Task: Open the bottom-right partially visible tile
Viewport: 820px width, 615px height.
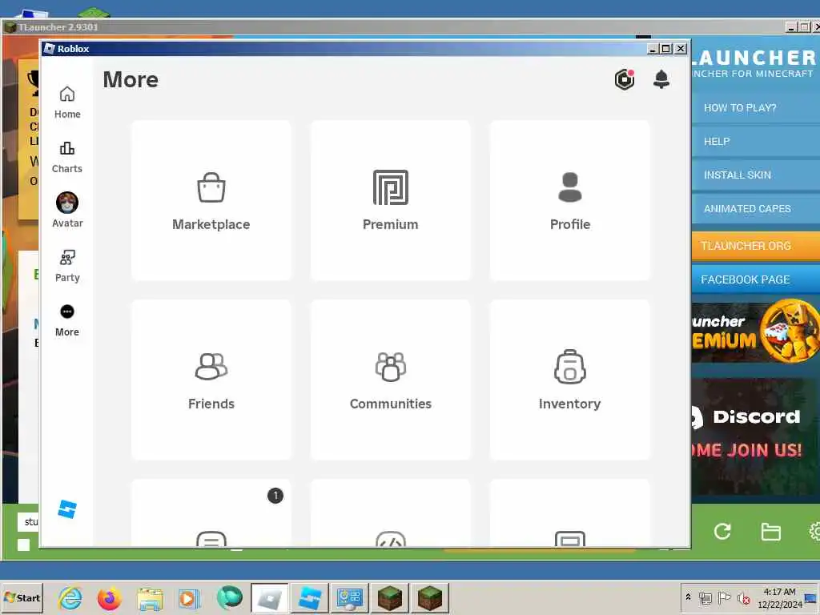Action: point(570,513)
